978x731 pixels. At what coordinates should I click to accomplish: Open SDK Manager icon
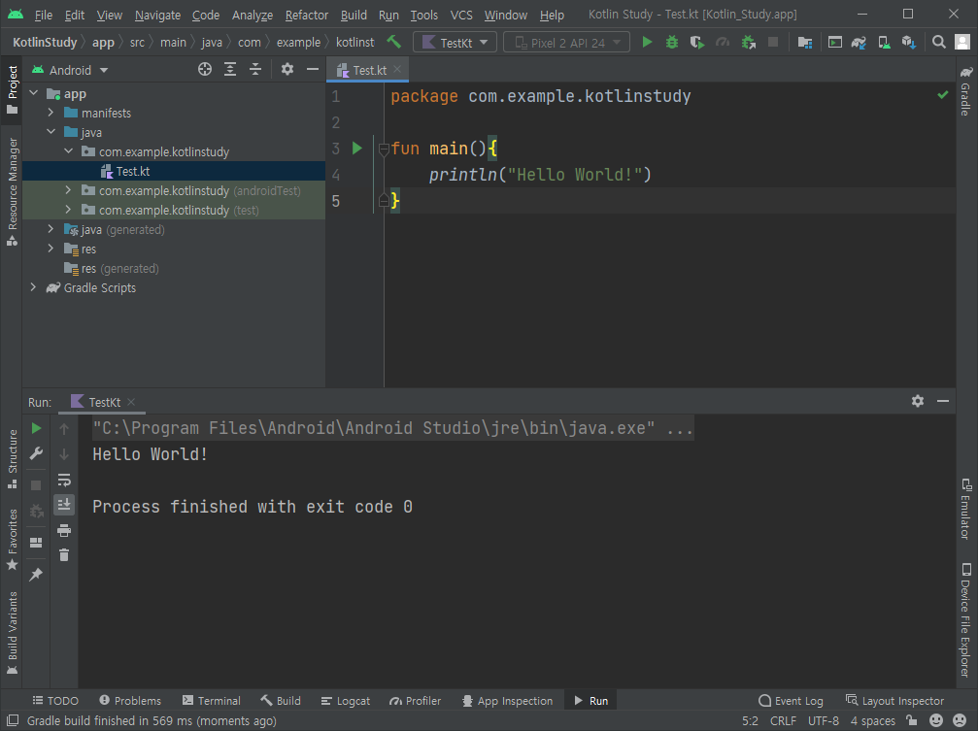908,42
